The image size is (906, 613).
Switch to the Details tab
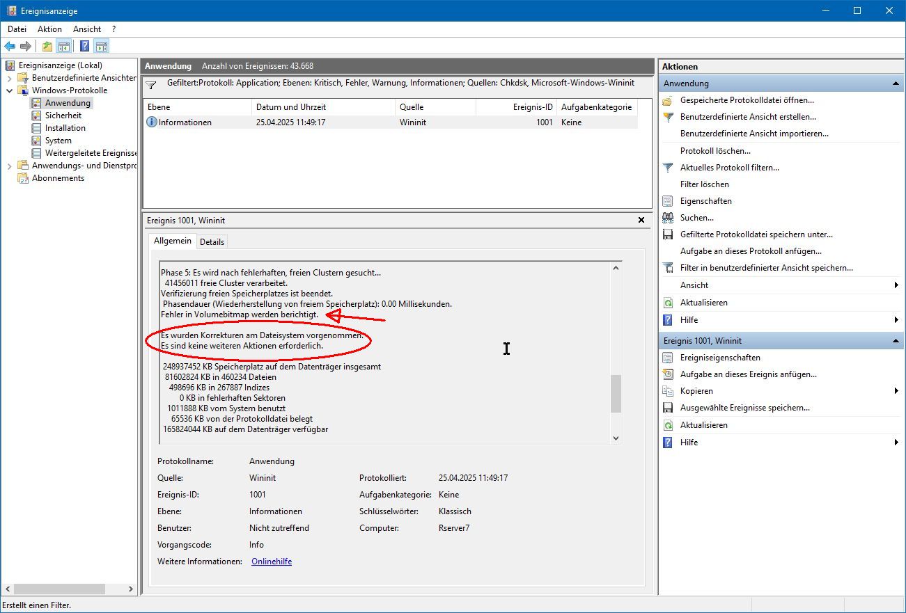click(x=212, y=242)
